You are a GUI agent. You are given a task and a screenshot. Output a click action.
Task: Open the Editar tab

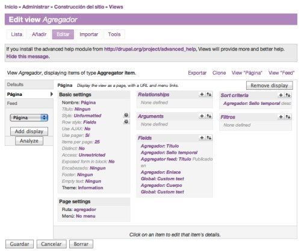point(63,34)
